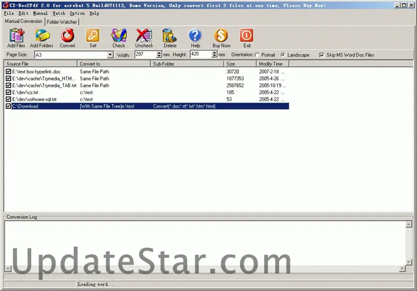Image resolution: width=417 pixels, height=291 pixels.
Task: Open the File menu
Action: 9,13
